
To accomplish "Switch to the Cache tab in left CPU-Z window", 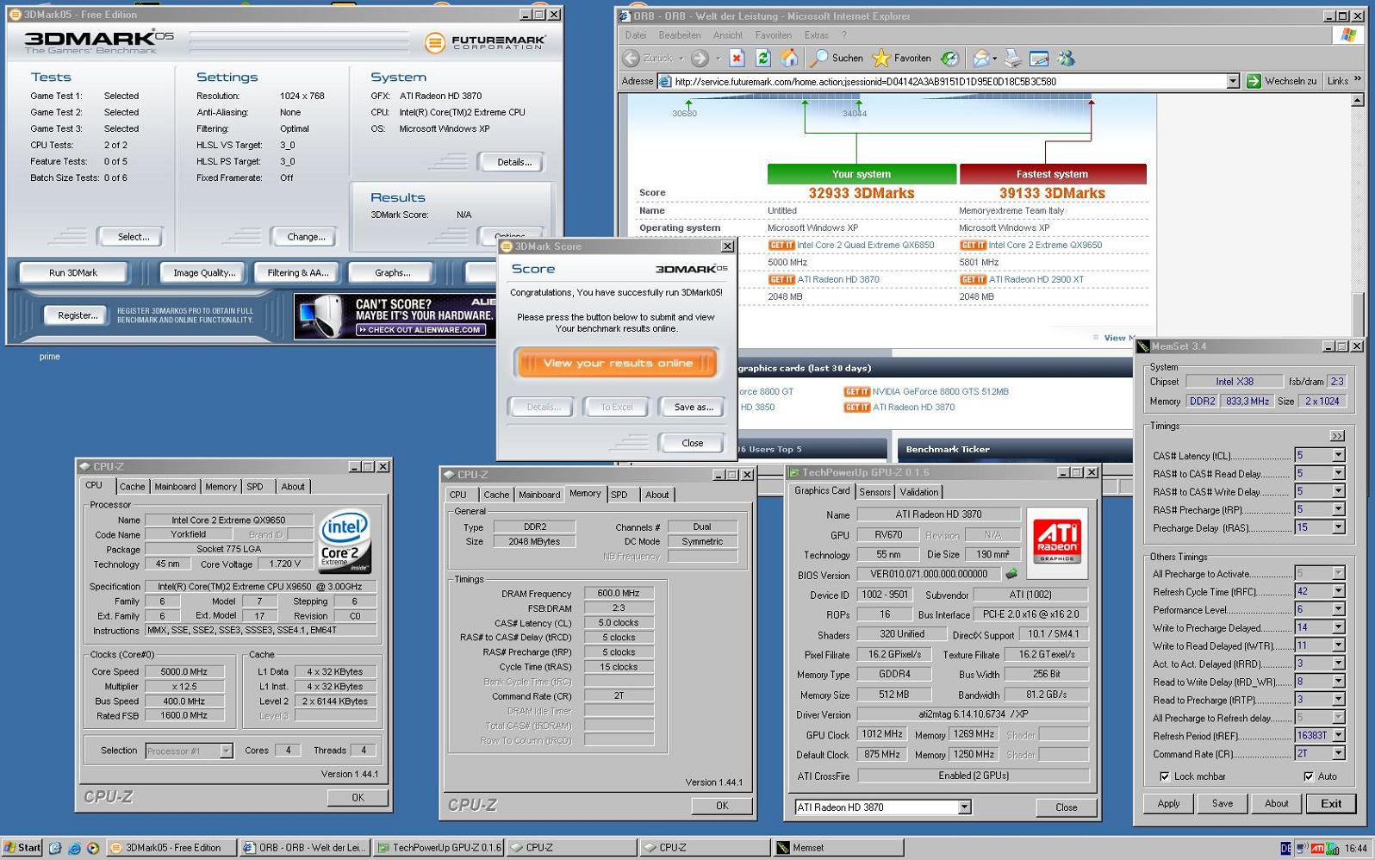I will 132,487.
